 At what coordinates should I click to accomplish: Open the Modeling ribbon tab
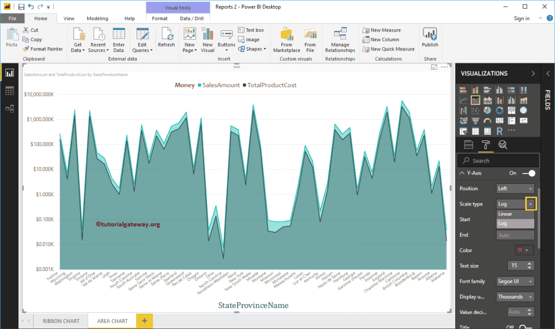pyautogui.click(x=97, y=18)
